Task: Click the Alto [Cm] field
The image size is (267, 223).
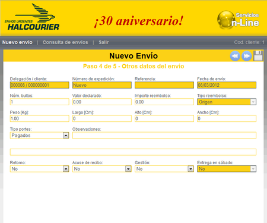Action: 164,118
